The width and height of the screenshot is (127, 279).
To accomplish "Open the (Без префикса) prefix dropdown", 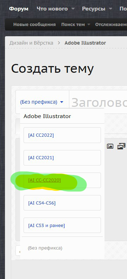I will [42, 102].
